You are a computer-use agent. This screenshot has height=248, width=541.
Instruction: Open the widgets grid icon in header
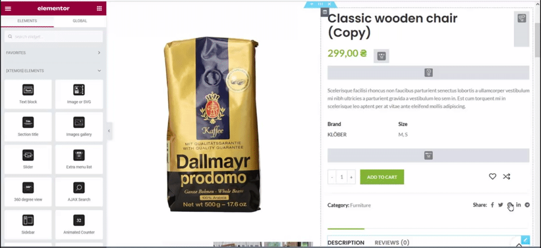(100, 8)
